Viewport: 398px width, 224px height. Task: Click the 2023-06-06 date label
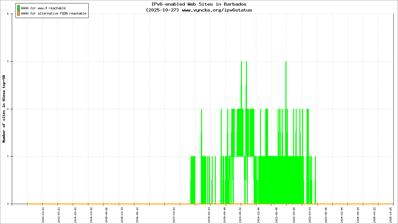click(x=326, y=214)
